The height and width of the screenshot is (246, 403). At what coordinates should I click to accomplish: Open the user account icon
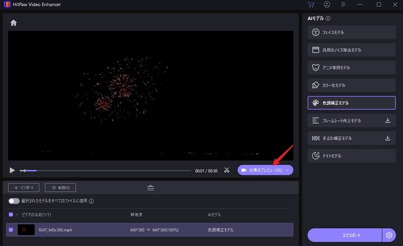click(x=327, y=5)
